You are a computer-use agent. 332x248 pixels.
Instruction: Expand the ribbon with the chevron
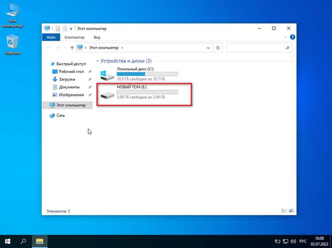point(285,37)
